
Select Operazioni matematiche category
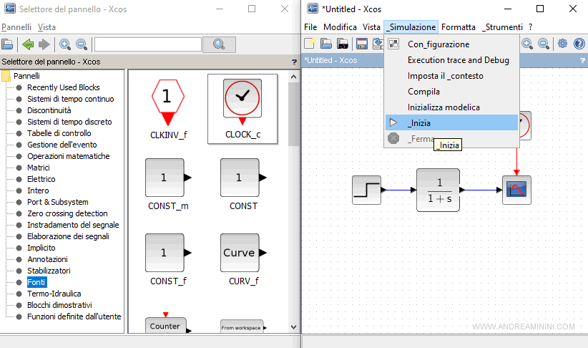click(x=68, y=156)
